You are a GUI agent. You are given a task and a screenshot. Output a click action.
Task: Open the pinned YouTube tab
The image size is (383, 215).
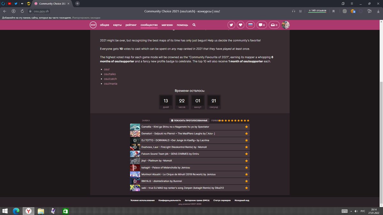point(9,4)
